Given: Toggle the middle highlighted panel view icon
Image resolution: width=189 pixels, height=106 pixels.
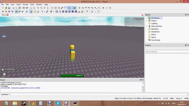Looking at the screenshot, I should click(71, 8).
